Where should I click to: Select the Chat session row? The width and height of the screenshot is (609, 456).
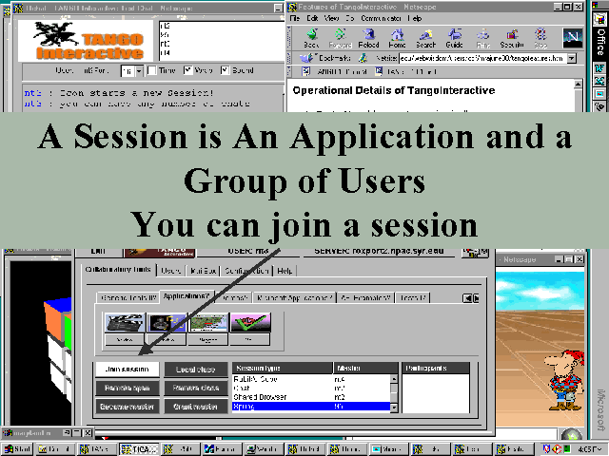311,388
